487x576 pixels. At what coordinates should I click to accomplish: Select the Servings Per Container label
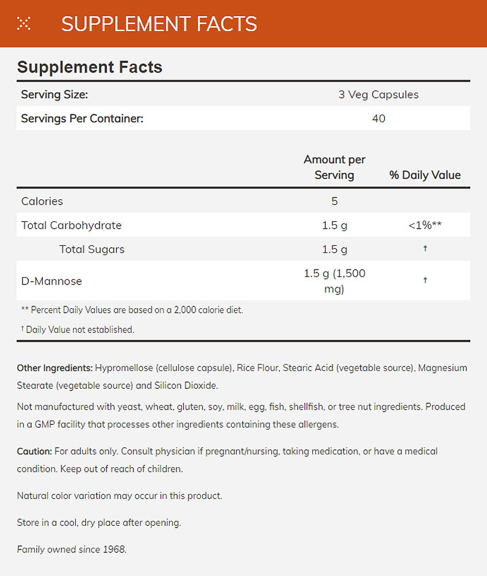point(82,119)
